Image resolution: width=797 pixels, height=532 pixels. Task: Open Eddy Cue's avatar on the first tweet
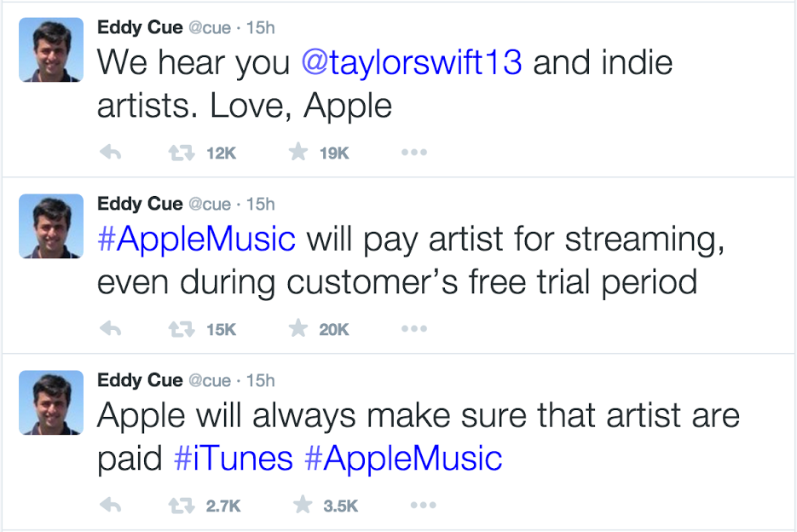click(51, 49)
